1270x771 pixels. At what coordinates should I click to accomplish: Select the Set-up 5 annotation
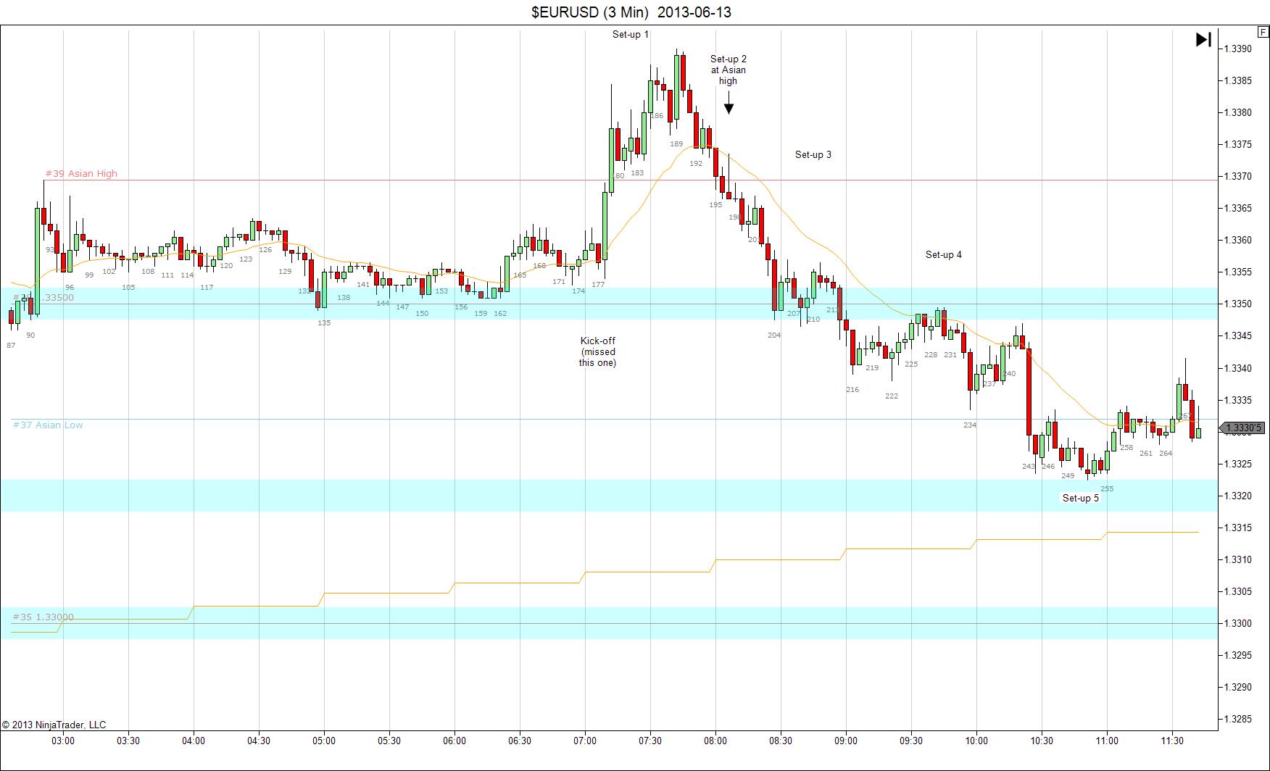pos(1081,498)
